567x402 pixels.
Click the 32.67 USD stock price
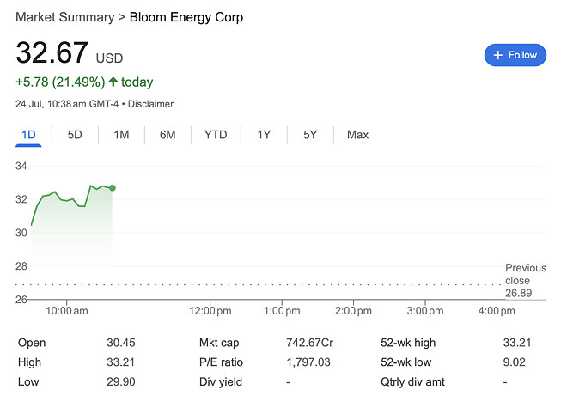click(52, 53)
